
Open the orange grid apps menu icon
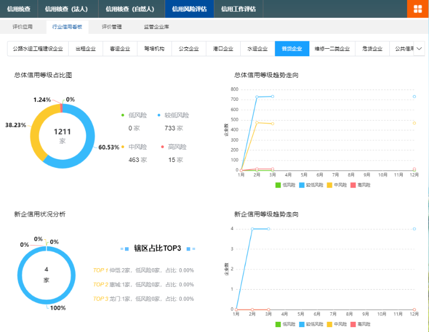[418, 9]
